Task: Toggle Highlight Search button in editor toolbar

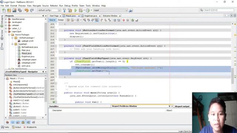Action: coord(97,20)
